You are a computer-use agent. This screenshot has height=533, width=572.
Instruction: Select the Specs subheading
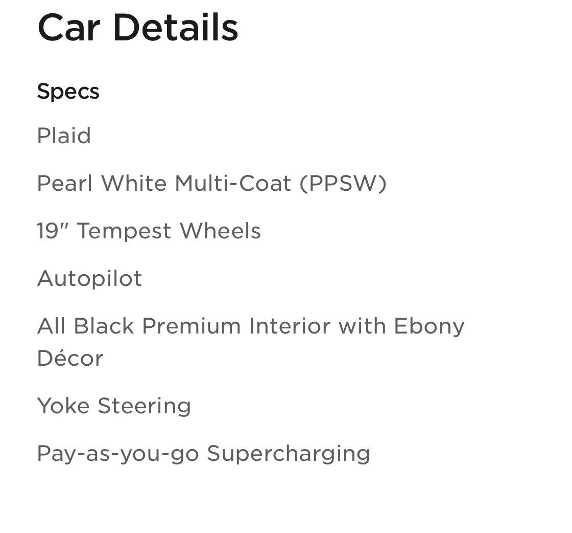pos(68,92)
